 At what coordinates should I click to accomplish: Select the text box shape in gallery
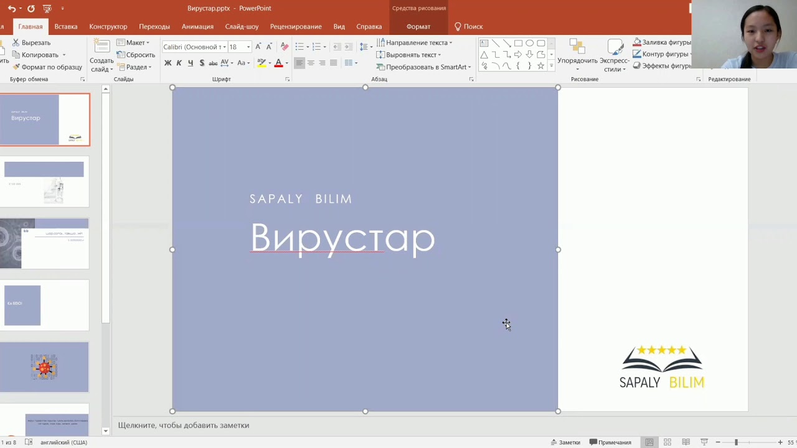484,43
